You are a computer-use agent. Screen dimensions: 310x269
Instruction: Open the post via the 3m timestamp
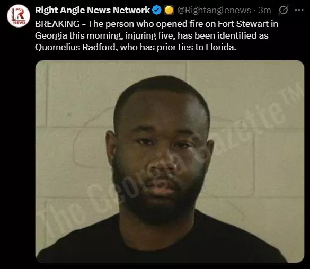coord(264,10)
